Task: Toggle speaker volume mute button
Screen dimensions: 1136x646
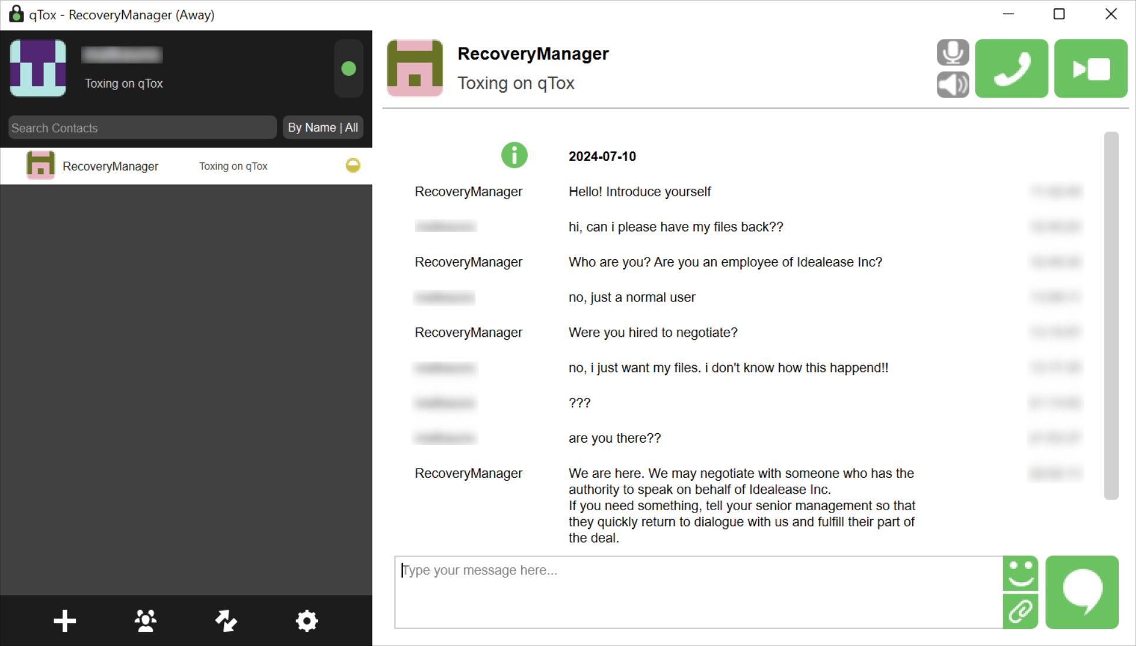Action: 952,85
